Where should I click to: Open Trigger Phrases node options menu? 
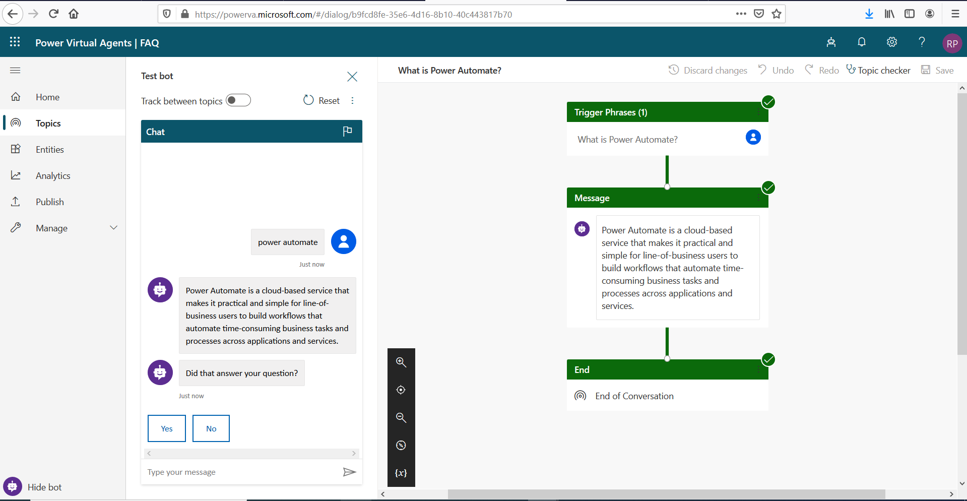click(x=758, y=112)
